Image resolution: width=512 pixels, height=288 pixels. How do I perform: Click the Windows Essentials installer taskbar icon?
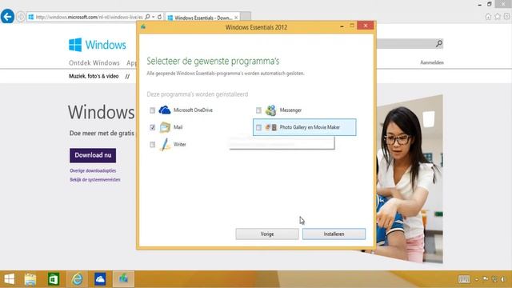click(123, 279)
